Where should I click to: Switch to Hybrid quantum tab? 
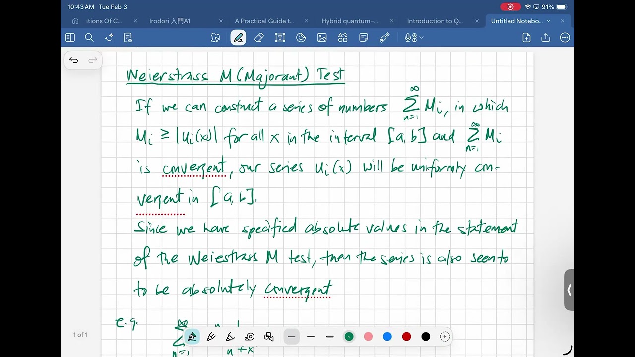coord(350,21)
